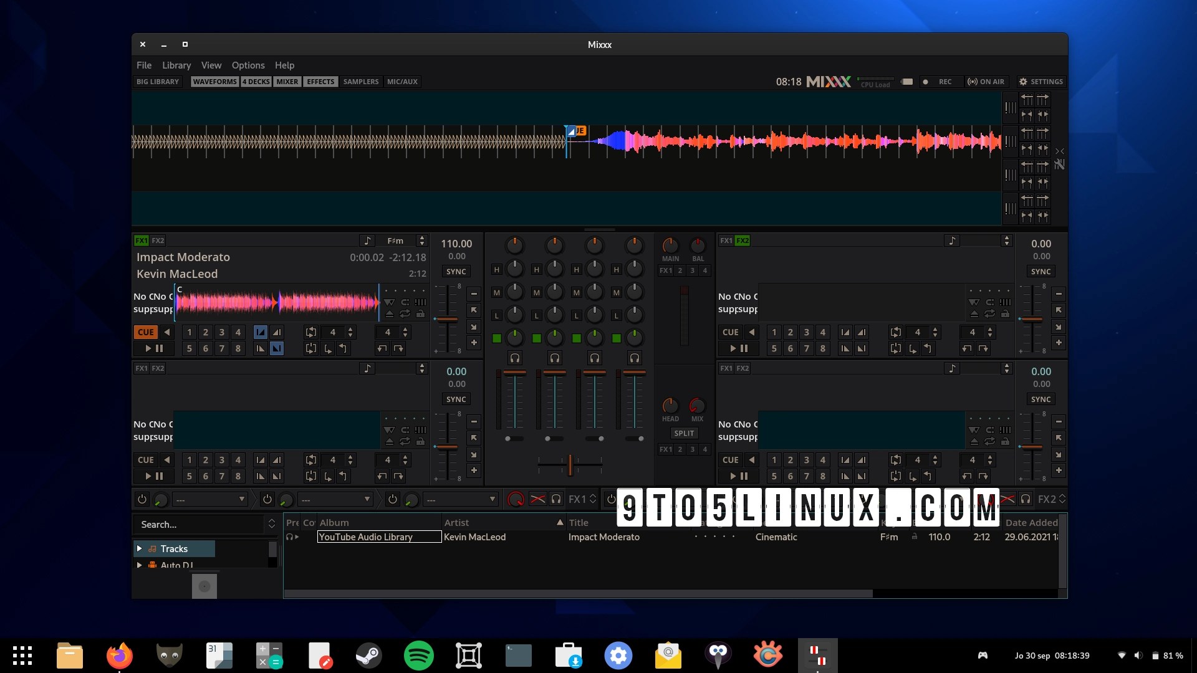1197x673 pixels.
Task: Open the Options menu
Action: click(x=248, y=65)
